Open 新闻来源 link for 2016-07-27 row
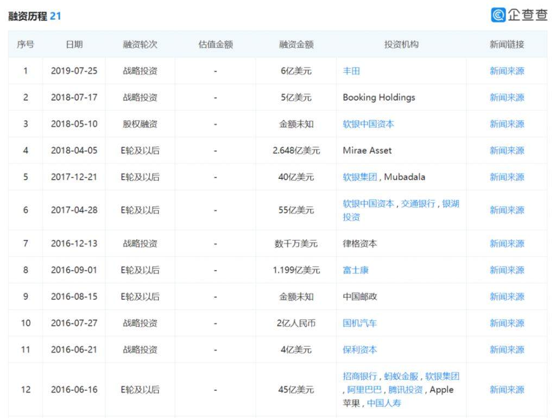 (x=507, y=323)
